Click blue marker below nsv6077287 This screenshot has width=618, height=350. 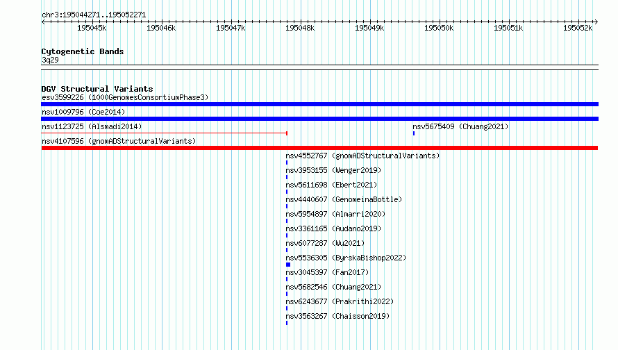287,250
